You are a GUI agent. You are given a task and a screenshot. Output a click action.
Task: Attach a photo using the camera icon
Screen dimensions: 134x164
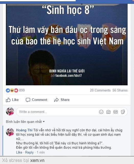(108, 112)
